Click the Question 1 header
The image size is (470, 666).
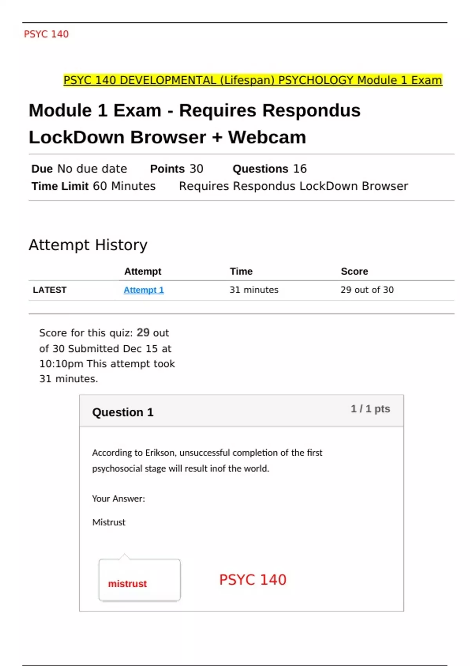point(123,412)
